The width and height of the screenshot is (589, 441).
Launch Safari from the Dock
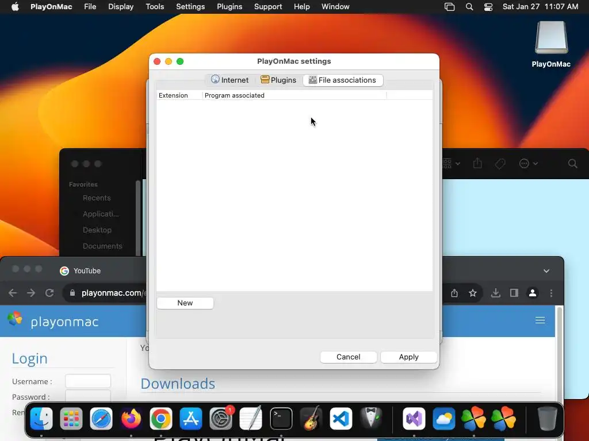pyautogui.click(x=101, y=419)
